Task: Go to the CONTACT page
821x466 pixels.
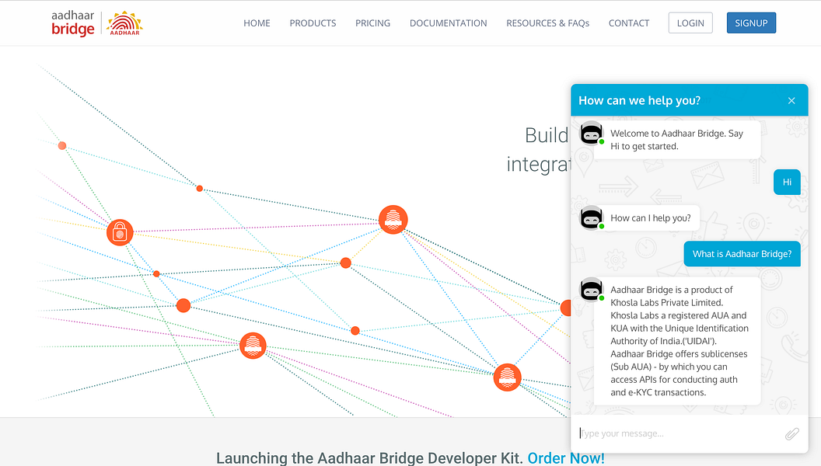Action: pyautogui.click(x=629, y=23)
